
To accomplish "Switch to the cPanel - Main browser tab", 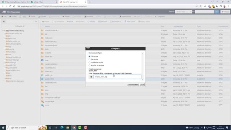I will [x=44, y=2].
